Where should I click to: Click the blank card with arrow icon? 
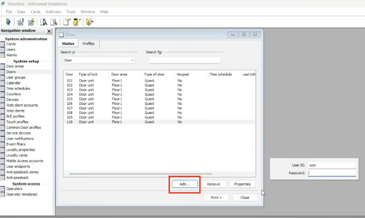click(67, 22)
